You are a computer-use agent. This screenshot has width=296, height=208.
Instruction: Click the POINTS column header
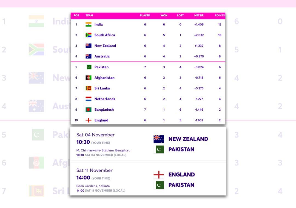(x=220, y=16)
